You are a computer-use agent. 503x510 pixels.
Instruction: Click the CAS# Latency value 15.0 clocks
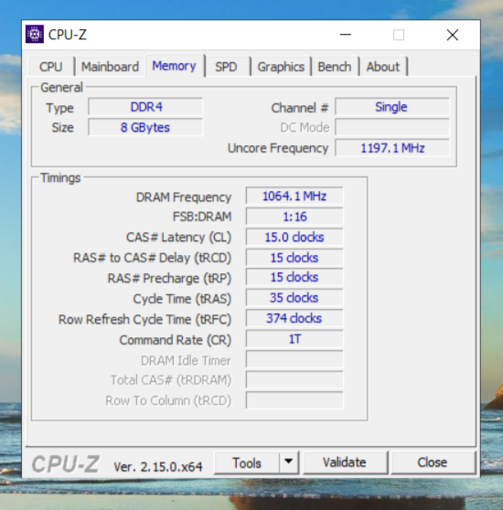point(294,237)
